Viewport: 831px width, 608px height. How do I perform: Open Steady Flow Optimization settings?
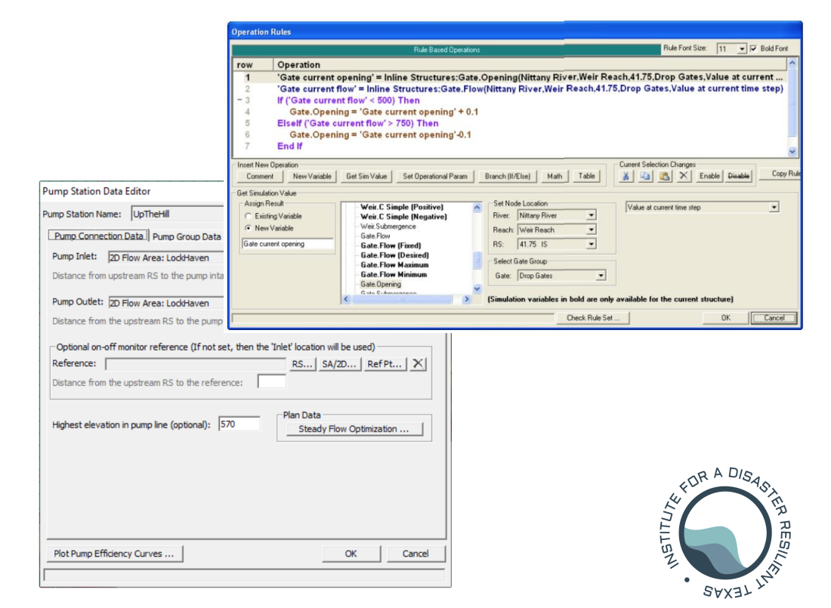pos(354,429)
